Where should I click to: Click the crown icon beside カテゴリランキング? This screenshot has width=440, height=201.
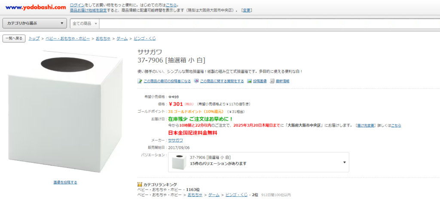click(139, 184)
